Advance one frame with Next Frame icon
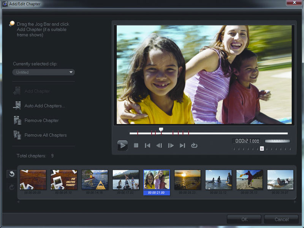304x228 pixels. pos(171,145)
